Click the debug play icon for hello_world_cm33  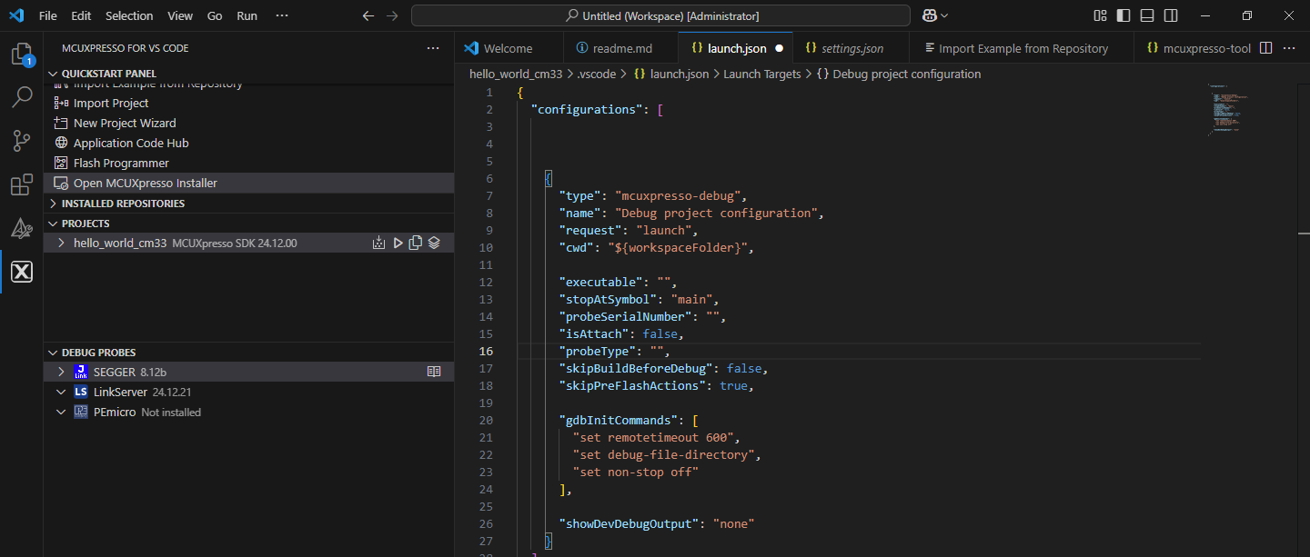click(x=398, y=243)
